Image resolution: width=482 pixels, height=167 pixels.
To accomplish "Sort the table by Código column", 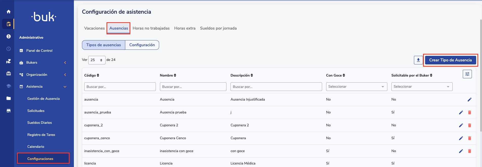I will [92, 75].
